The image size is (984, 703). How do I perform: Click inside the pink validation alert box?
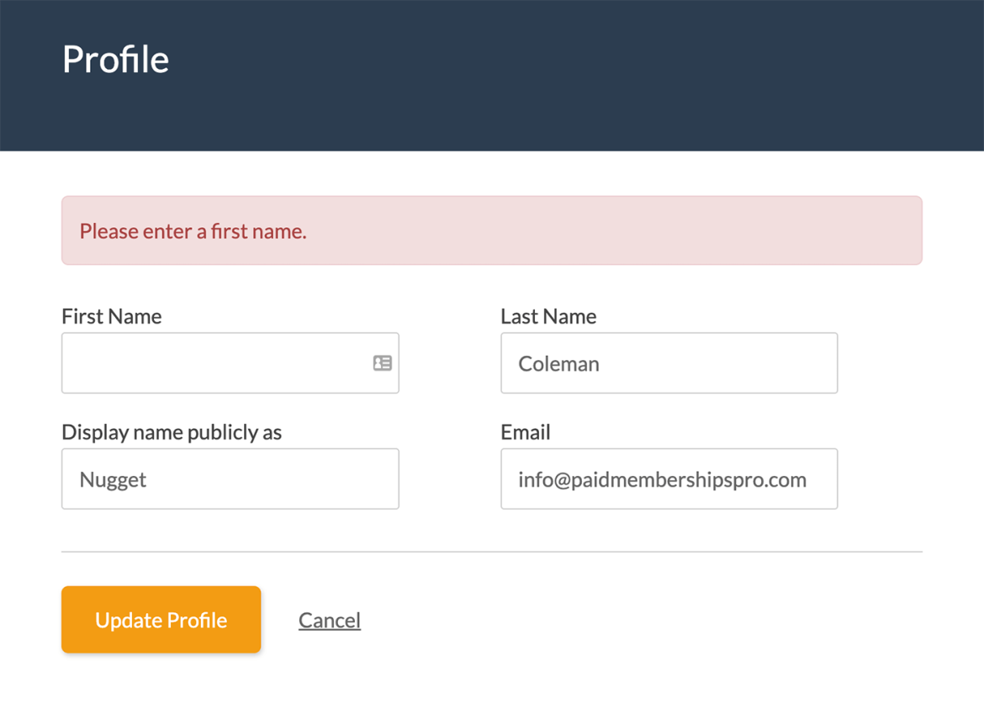(492, 230)
